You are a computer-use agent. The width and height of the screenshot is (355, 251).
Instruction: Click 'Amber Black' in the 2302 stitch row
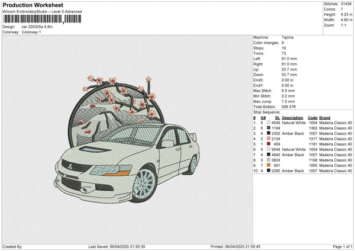[293, 133]
